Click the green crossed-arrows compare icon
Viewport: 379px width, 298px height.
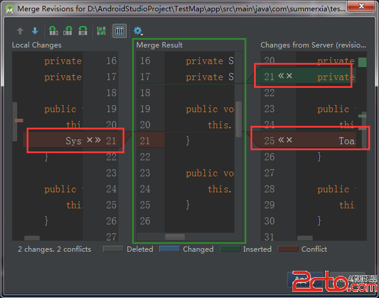point(101,31)
